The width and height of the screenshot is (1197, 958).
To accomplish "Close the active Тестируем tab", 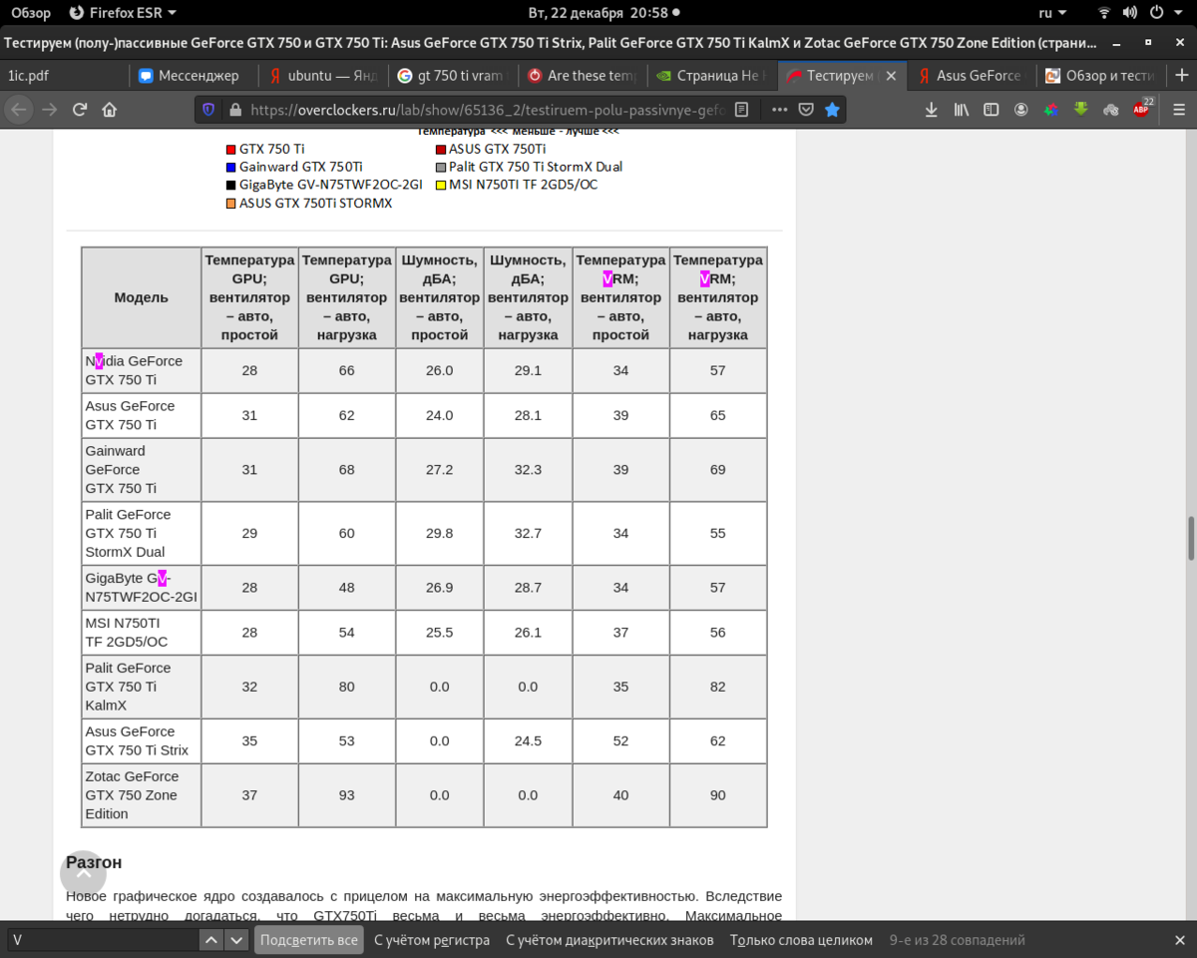I will (x=891, y=76).
